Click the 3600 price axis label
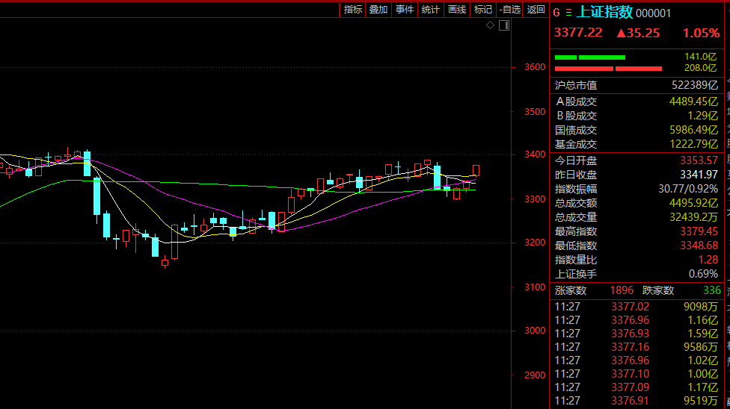Screen dimensions: 730x409 535,67
